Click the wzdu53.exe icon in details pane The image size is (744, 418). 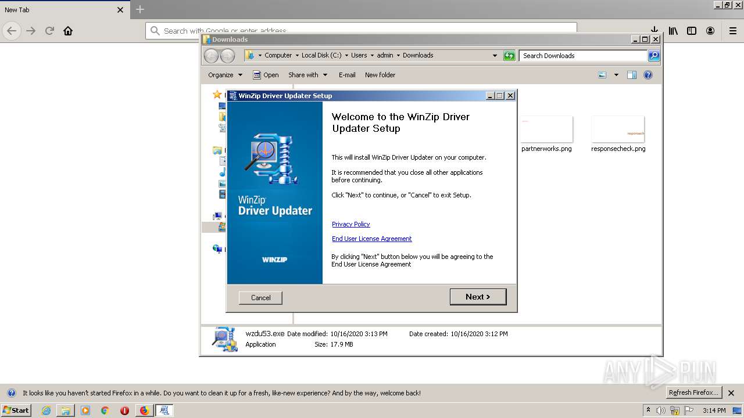point(225,339)
